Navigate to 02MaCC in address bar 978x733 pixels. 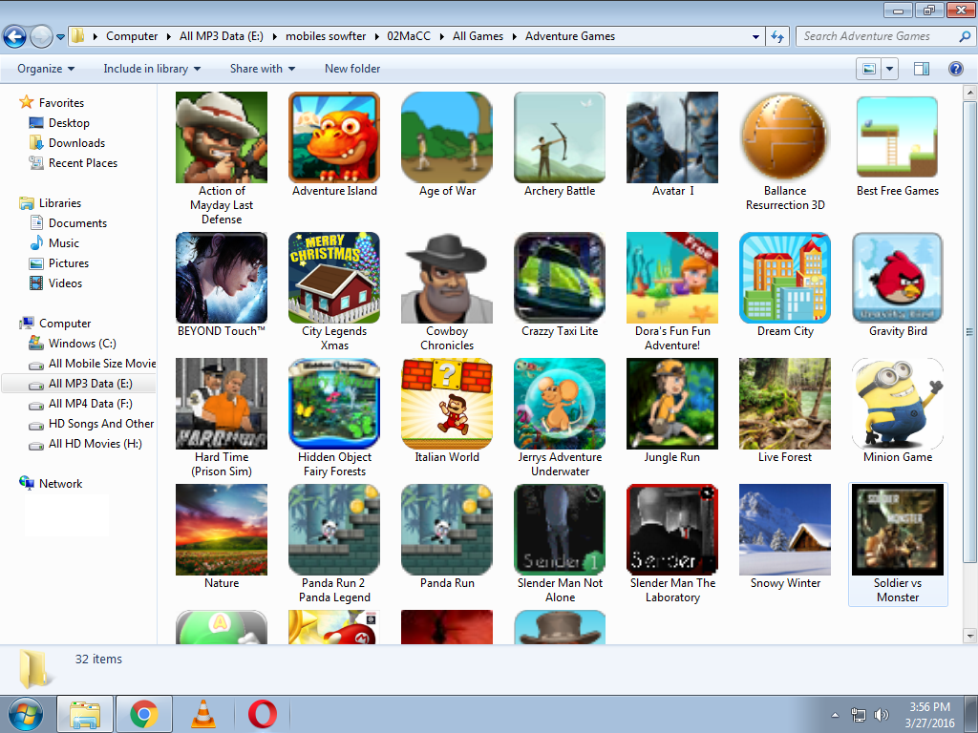pyautogui.click(x=409, y=36)
